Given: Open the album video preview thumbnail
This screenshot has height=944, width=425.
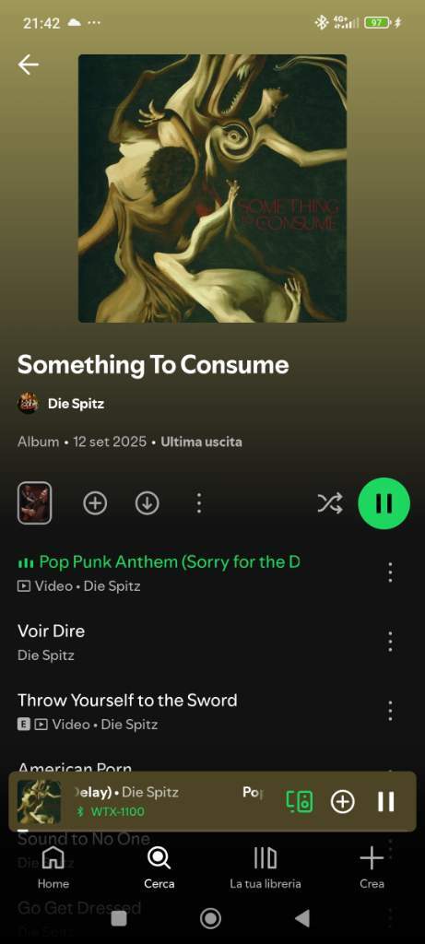Looking at the screenshot, I should [x=34, y=503].
